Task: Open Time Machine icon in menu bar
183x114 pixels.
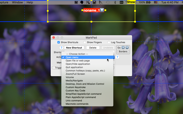Action: pos(108,2)
